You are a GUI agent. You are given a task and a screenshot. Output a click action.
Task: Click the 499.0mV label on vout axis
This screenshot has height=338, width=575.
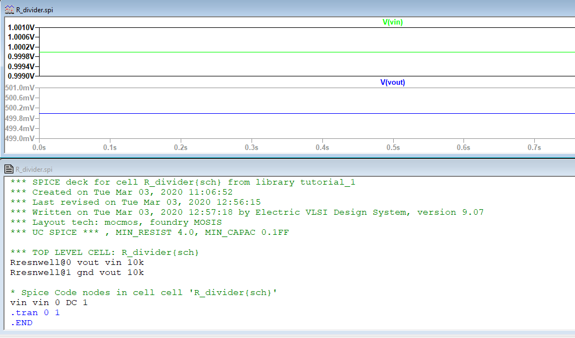coord(20,138)
